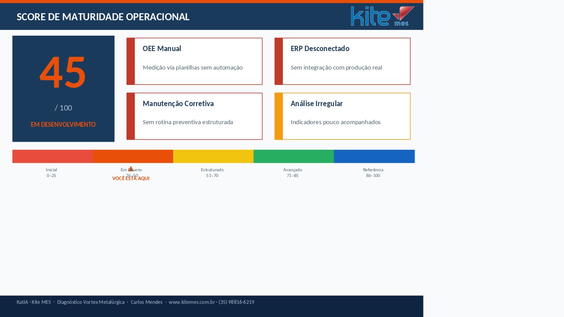Open the www.kitemes.com.br link
564x317 pixels.
(x=191, y=302)
